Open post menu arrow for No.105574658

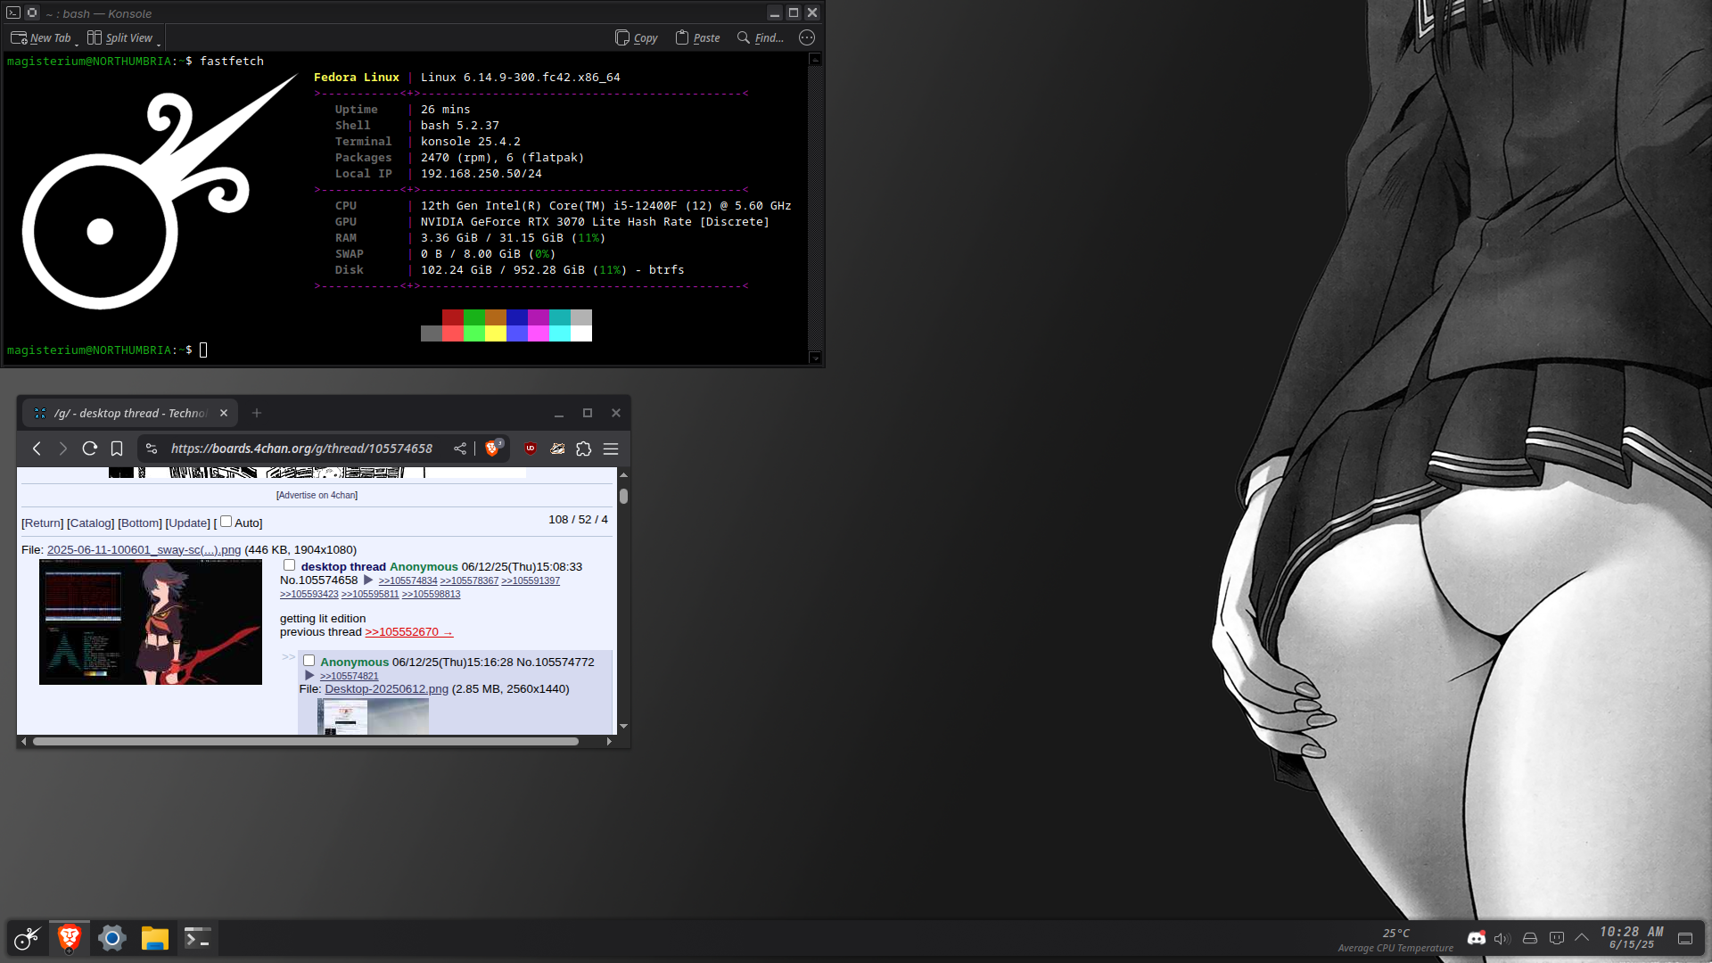click(368, 580)
